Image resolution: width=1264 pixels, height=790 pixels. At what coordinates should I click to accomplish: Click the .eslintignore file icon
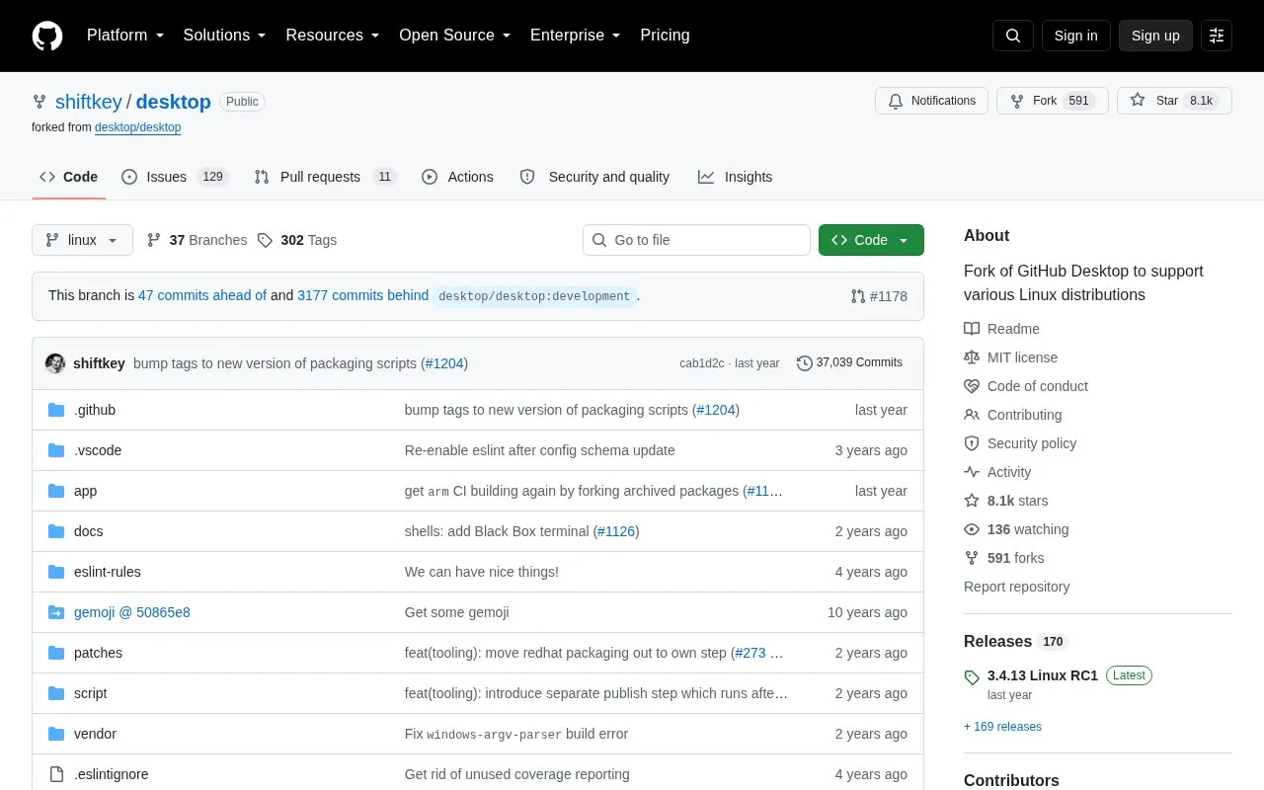[56, 774]
